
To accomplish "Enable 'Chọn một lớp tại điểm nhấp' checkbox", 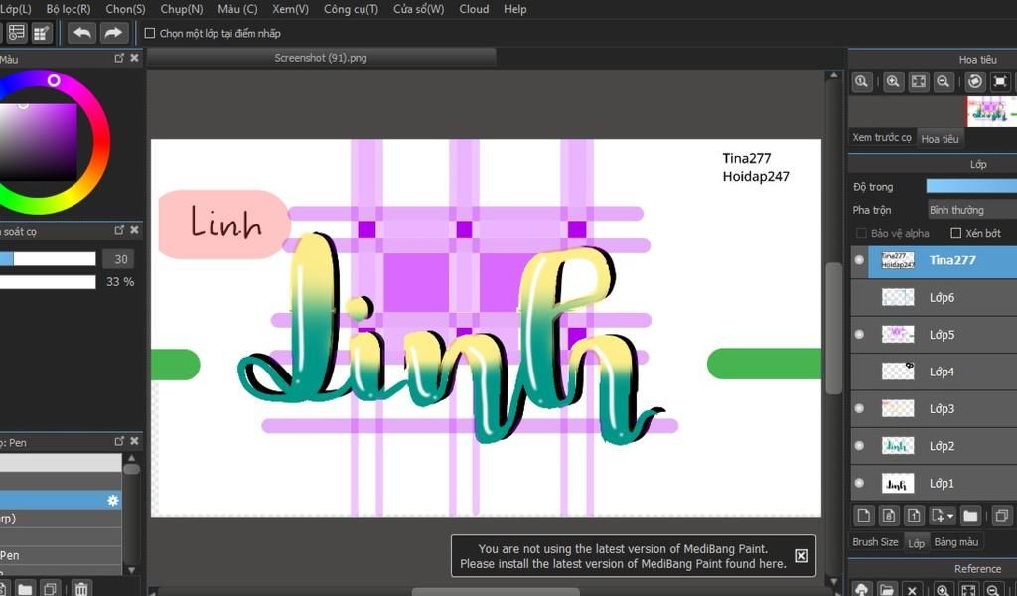I will (x=150, y=33).
